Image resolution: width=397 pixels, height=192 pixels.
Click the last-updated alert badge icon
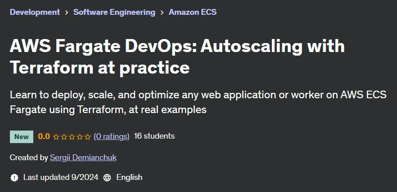14,177
